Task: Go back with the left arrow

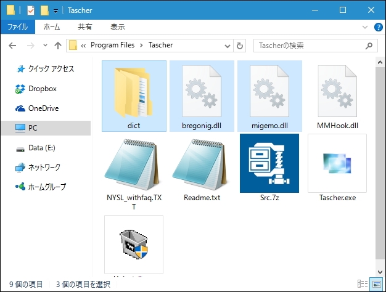Action: coord(12,46)
